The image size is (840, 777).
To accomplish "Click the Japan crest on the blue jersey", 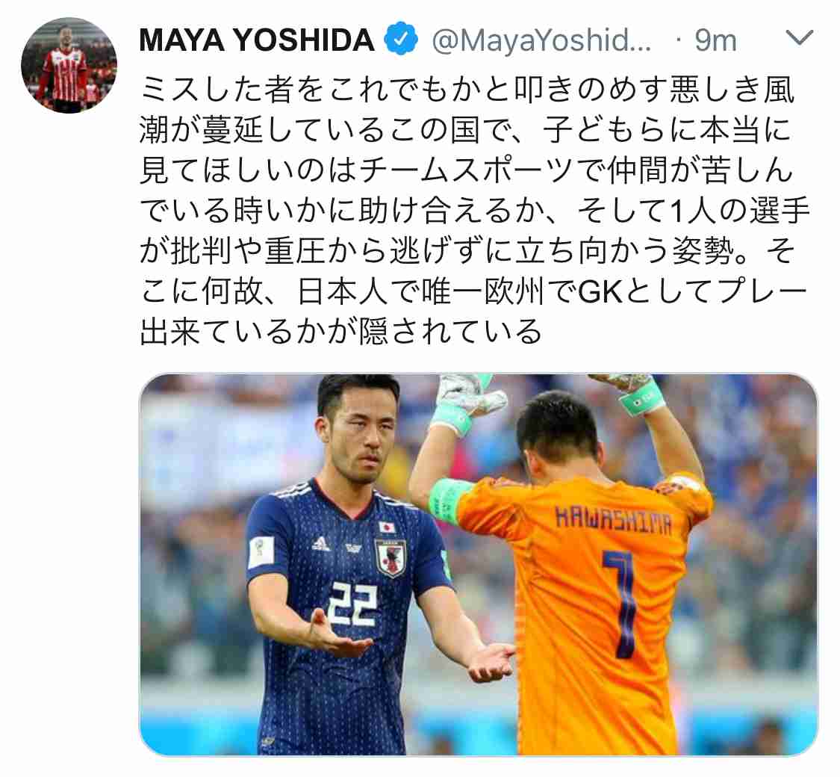I will coord(390,557).
